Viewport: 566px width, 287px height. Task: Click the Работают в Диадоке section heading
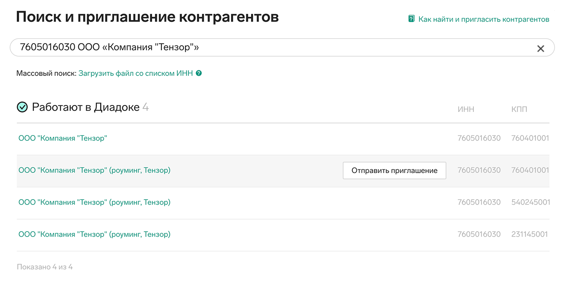click(x=86, y=107)
